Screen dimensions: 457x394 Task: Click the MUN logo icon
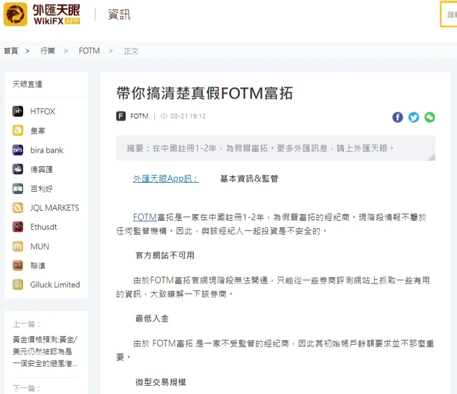(18, 246)
